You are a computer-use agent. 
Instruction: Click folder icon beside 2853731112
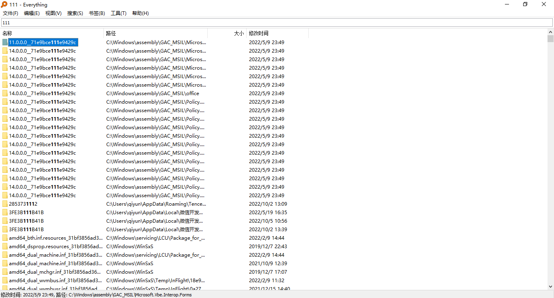pos(5,204)
